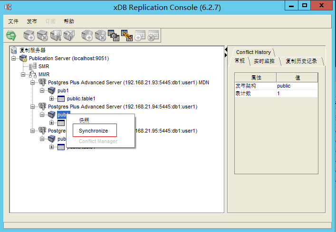Expand the public.table1 node under MDN server
This screenshot has height=232, width=336.
point(52,98)
